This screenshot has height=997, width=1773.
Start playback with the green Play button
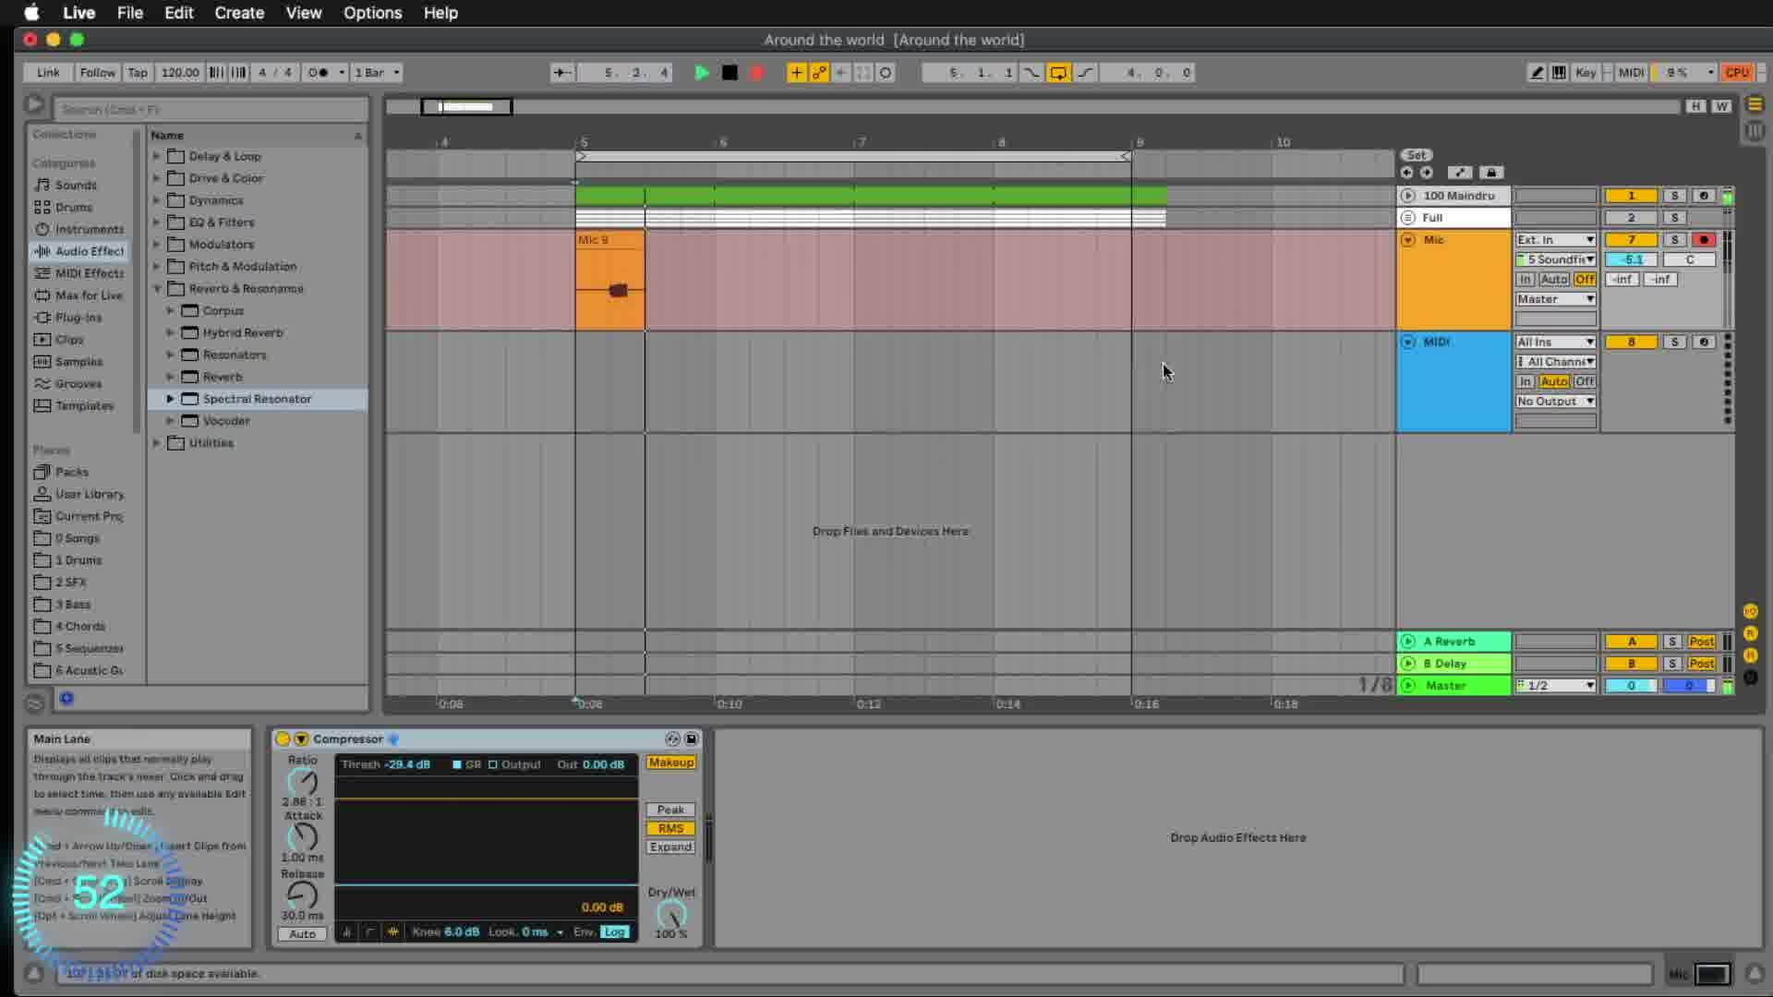click(702, 73)
